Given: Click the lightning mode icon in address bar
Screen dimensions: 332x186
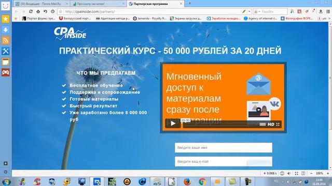Looking at the screenshot, I should pyautogui.click(x=244, y=11).
